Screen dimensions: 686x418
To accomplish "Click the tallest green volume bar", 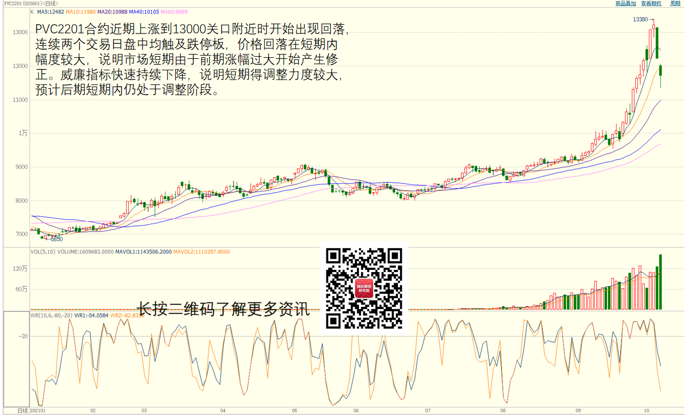I will click(x=660, y=282).
